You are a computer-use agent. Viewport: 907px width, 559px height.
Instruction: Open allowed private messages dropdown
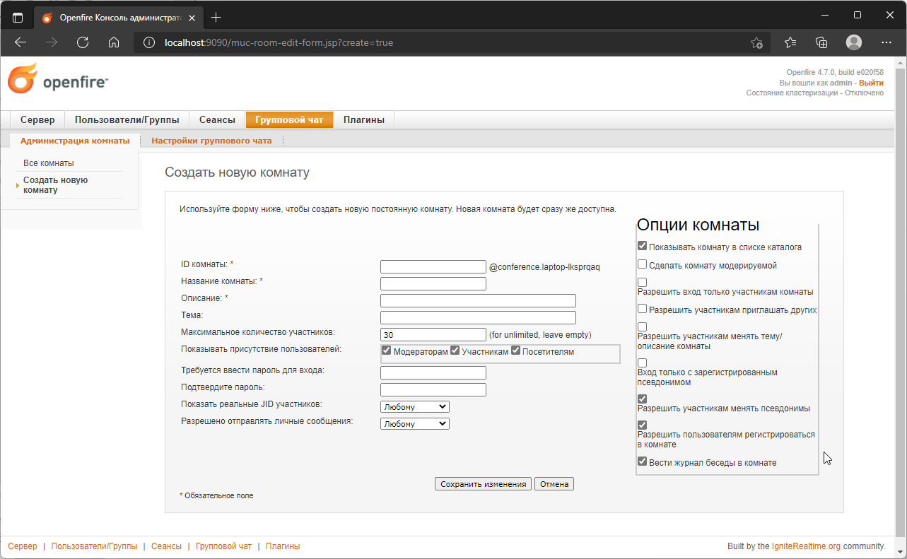tap(415, 424)
